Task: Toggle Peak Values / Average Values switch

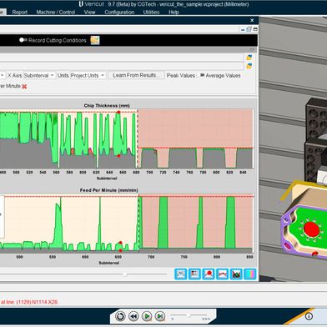Action: click(x=200, y=75)
